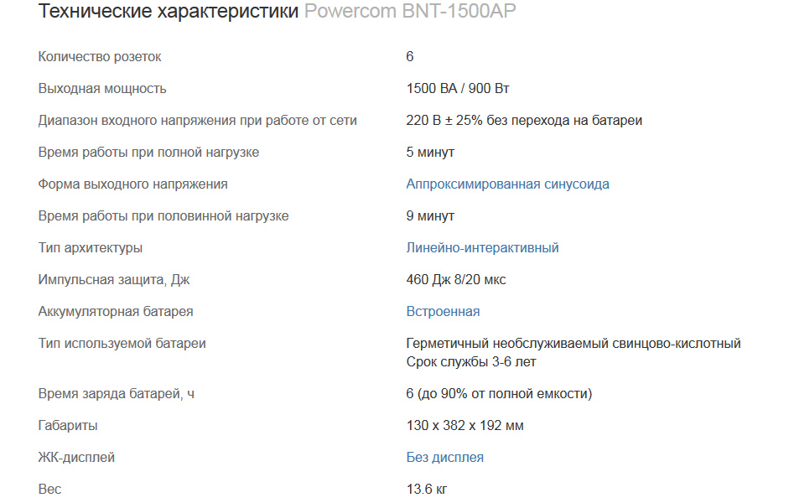This screenshot has height=503, width=789.
Task: Click the Количество розеток label
Action: click(100, 57)
